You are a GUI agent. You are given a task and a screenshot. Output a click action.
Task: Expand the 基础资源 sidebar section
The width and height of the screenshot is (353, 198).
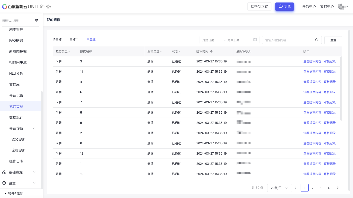pos(34,172)
